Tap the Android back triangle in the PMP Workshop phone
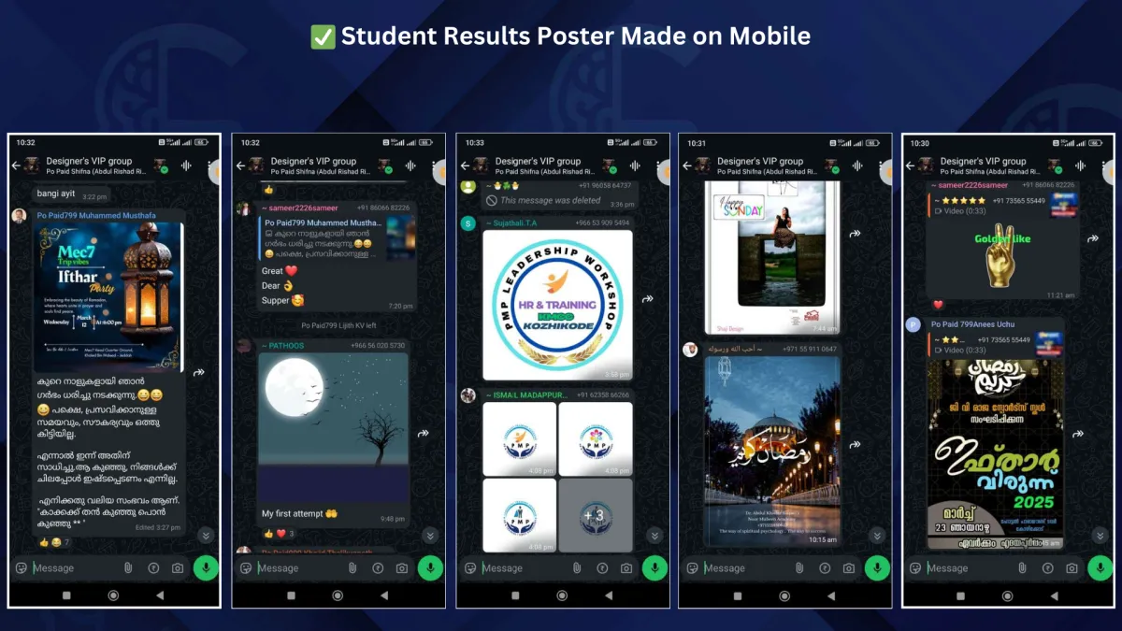This screenshot has width=1122, height=631. tap(608, 595)
